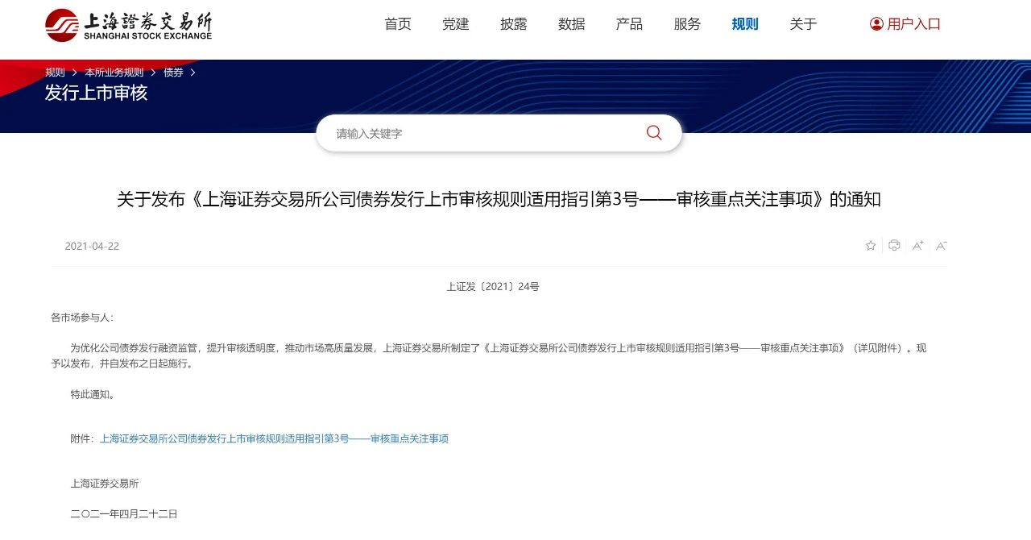Decrease font size with A- icon

point(941,246)
